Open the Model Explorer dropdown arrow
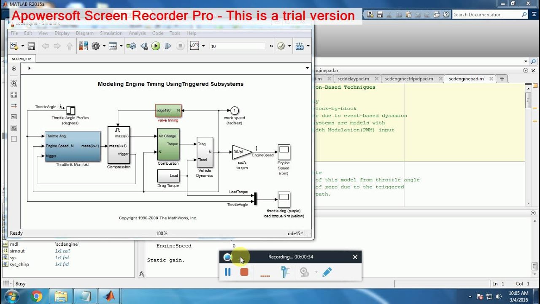Viewport: 540px width, 304px height. tap(121, 46)
